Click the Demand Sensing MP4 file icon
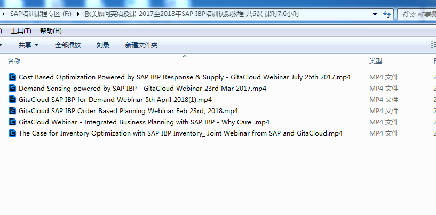The image size is (436, 215). click(12, 88)
